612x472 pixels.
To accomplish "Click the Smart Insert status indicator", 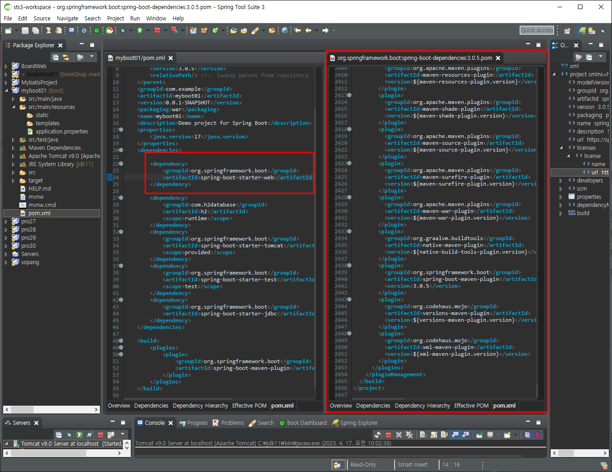I will (412, 465).
